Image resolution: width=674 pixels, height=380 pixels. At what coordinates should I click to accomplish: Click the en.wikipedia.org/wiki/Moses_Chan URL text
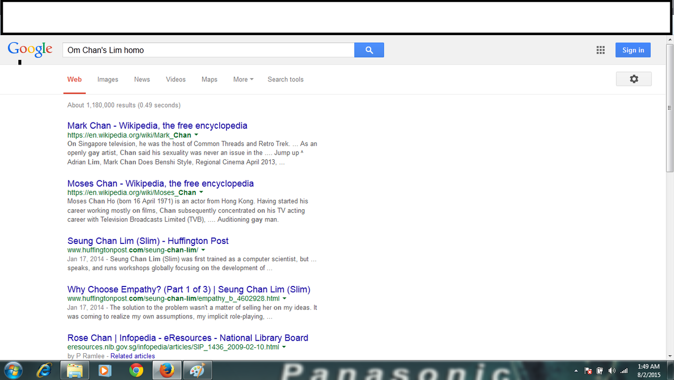(132, 193)
